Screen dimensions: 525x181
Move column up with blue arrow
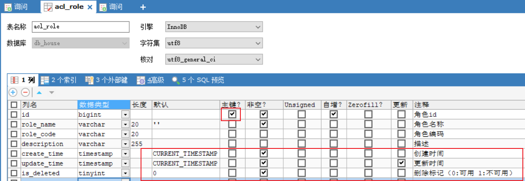pos(39,92)
